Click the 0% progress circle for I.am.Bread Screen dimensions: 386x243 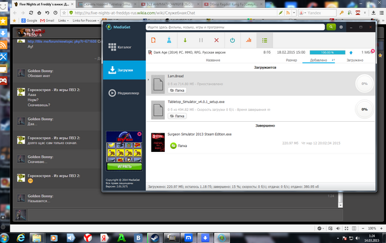pyautogui.click(x=364, y=84)
